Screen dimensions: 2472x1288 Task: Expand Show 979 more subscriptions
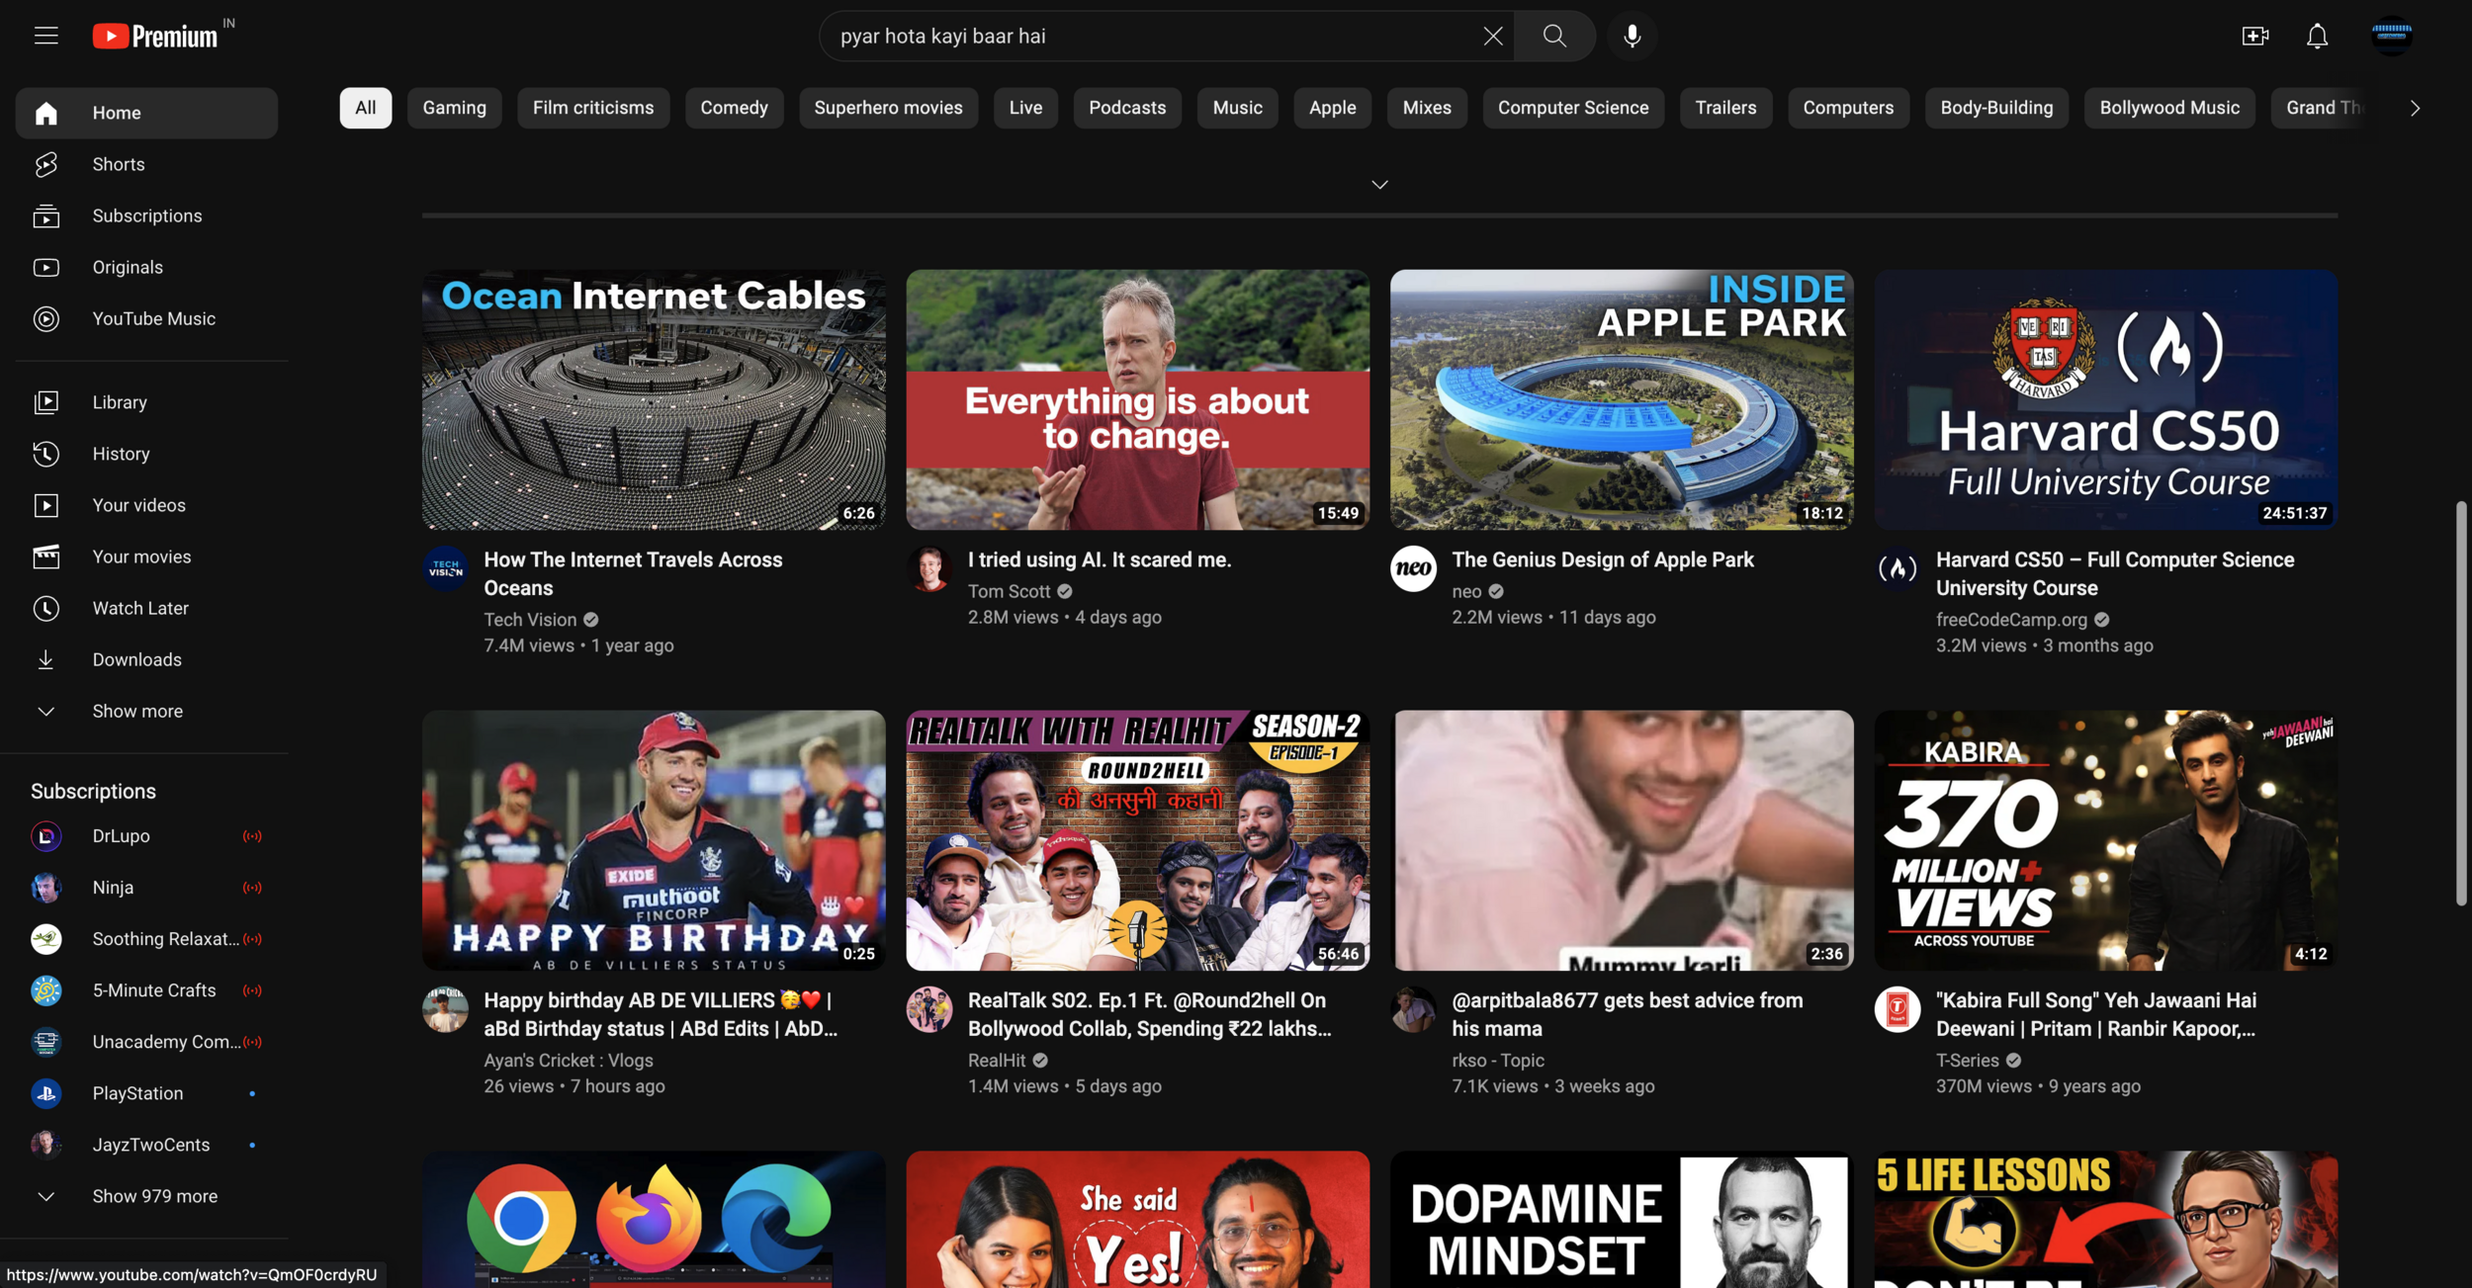coord(154,1196)
